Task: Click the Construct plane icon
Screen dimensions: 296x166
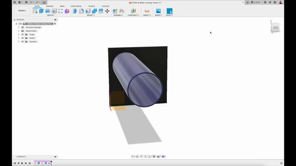Action: tap(133, 11)
